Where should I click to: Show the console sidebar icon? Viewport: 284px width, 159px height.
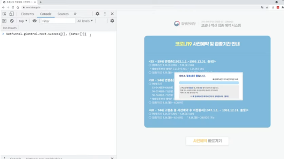(x=4, y=21)
